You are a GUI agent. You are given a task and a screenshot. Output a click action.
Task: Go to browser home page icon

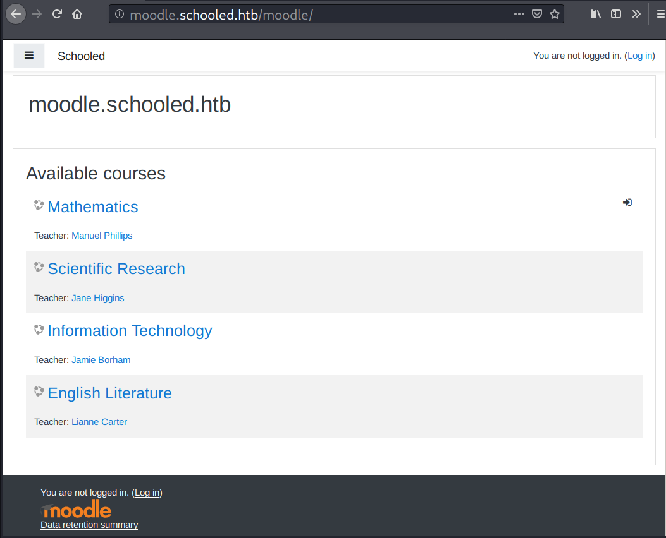tap(77, 14)
